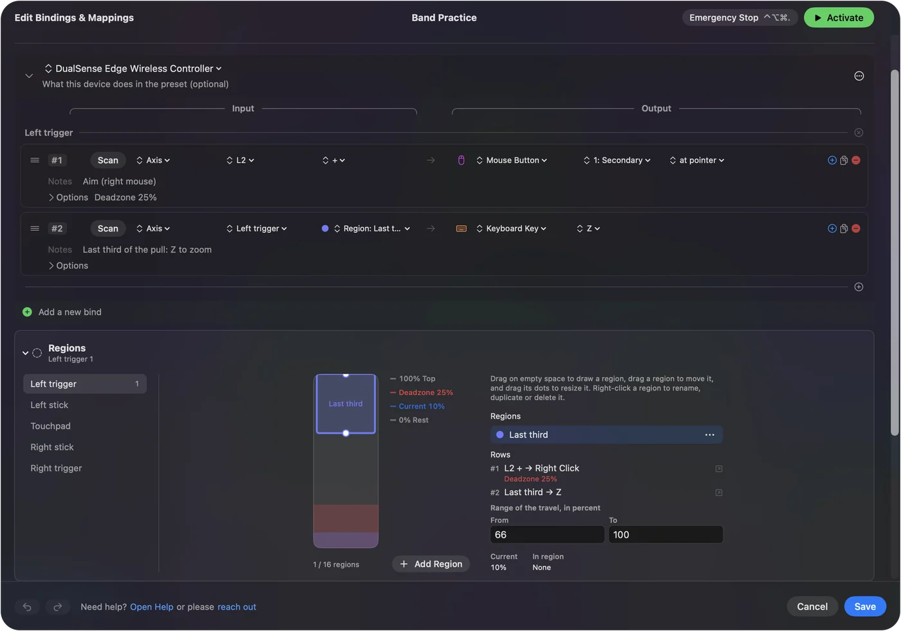
Task: Select Right stick in the Regions list
Action: [85, 448]
